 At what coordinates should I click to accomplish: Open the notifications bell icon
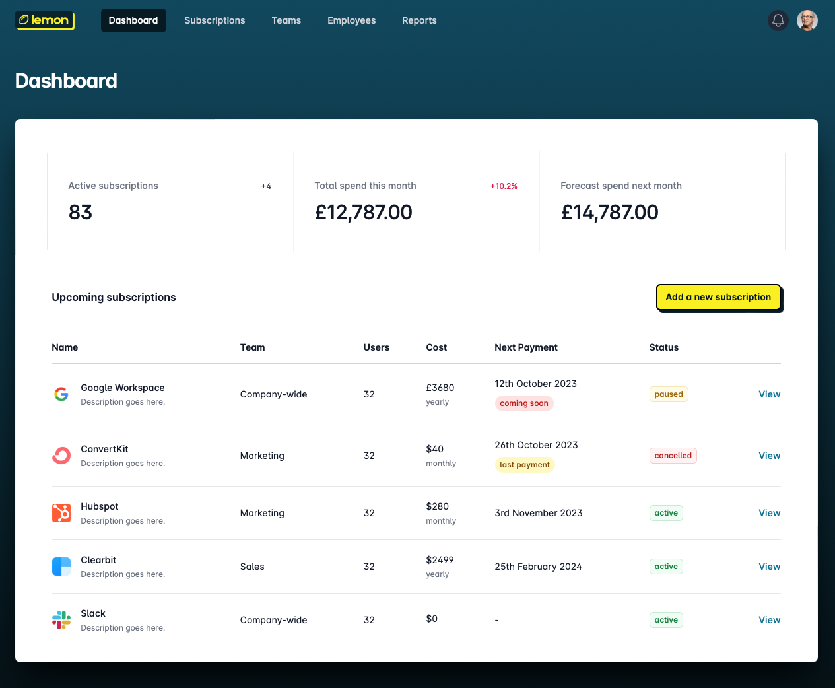coord(778,20)
